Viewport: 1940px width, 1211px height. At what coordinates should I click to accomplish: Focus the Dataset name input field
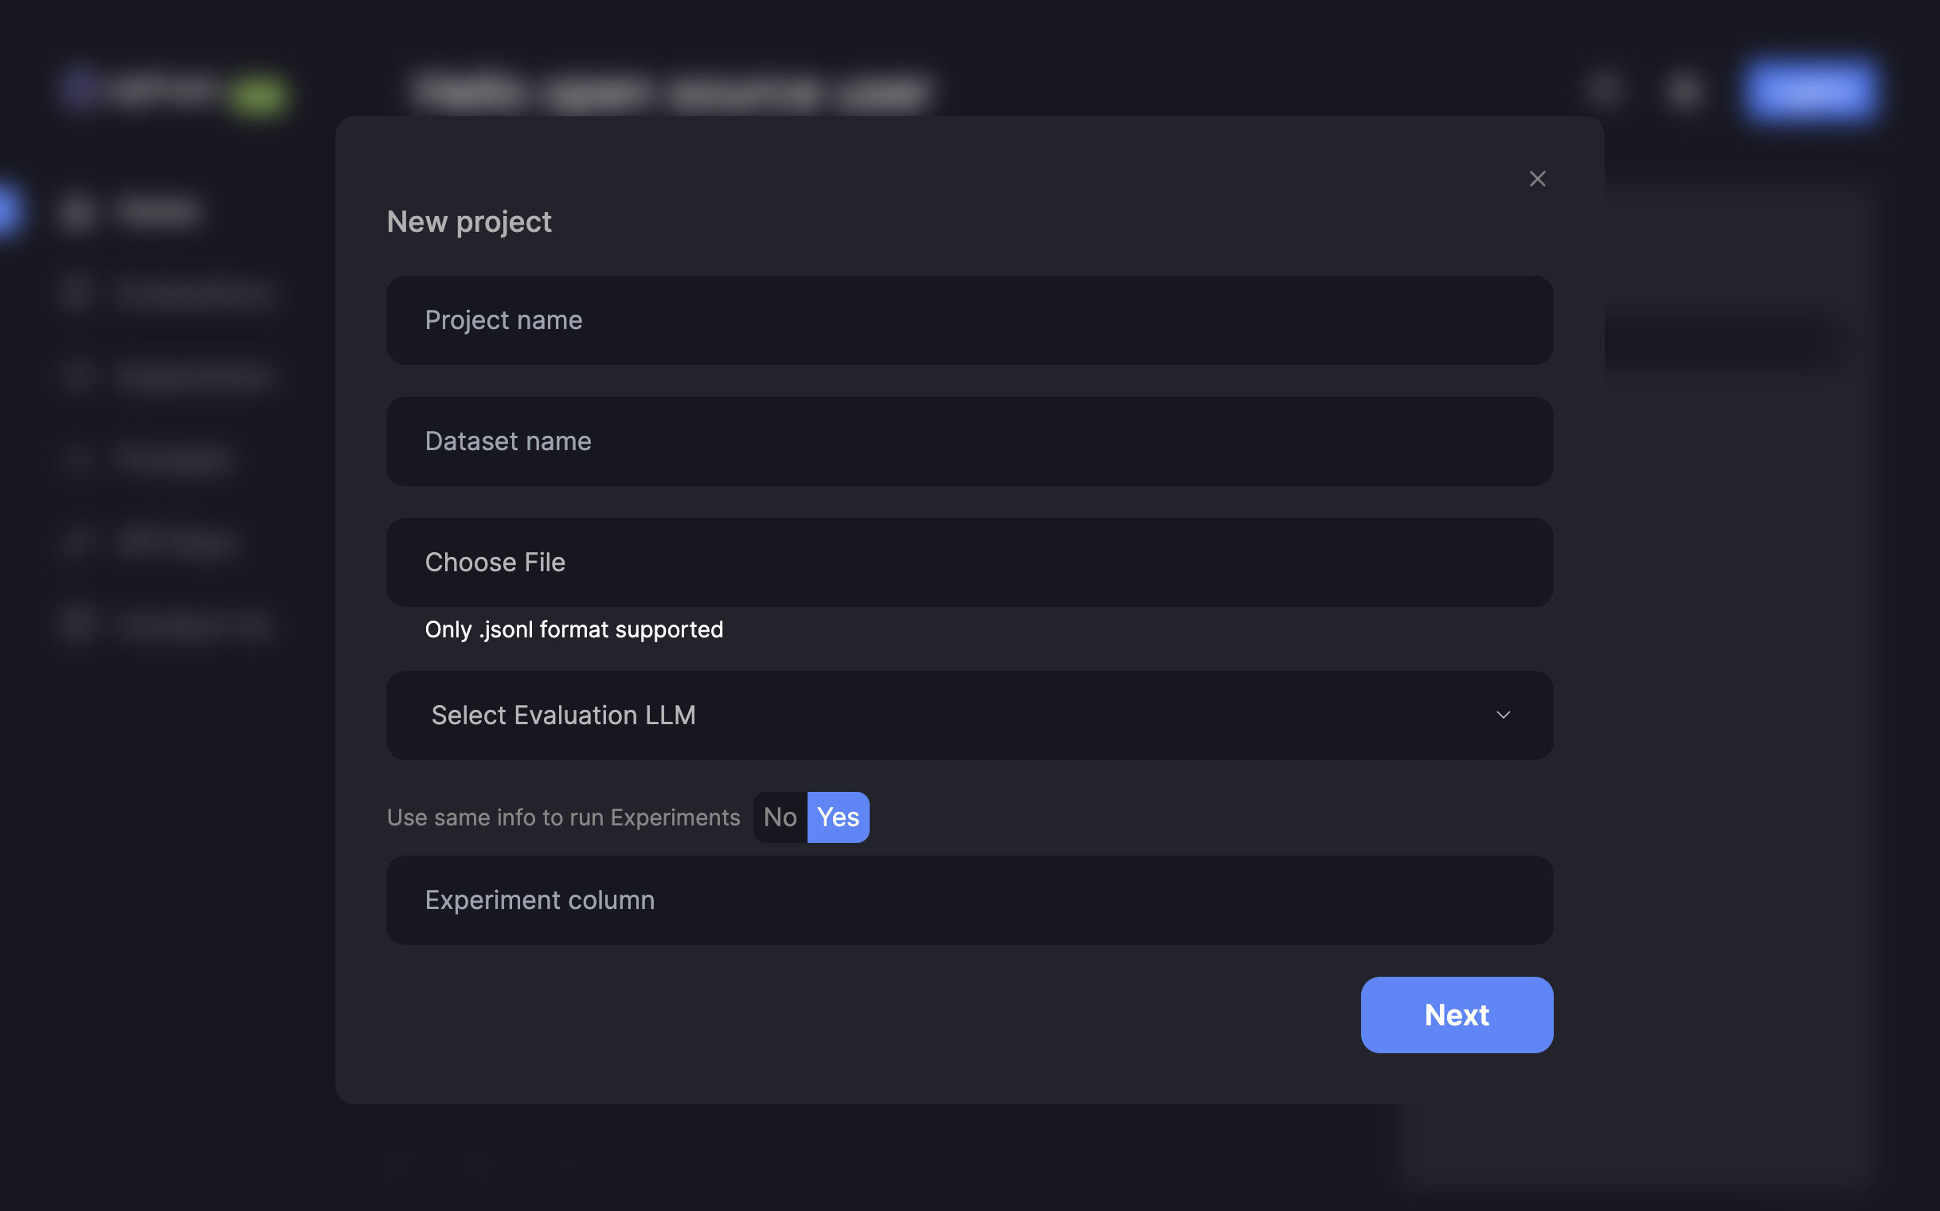pyautogui.click(x=968, y=441)
